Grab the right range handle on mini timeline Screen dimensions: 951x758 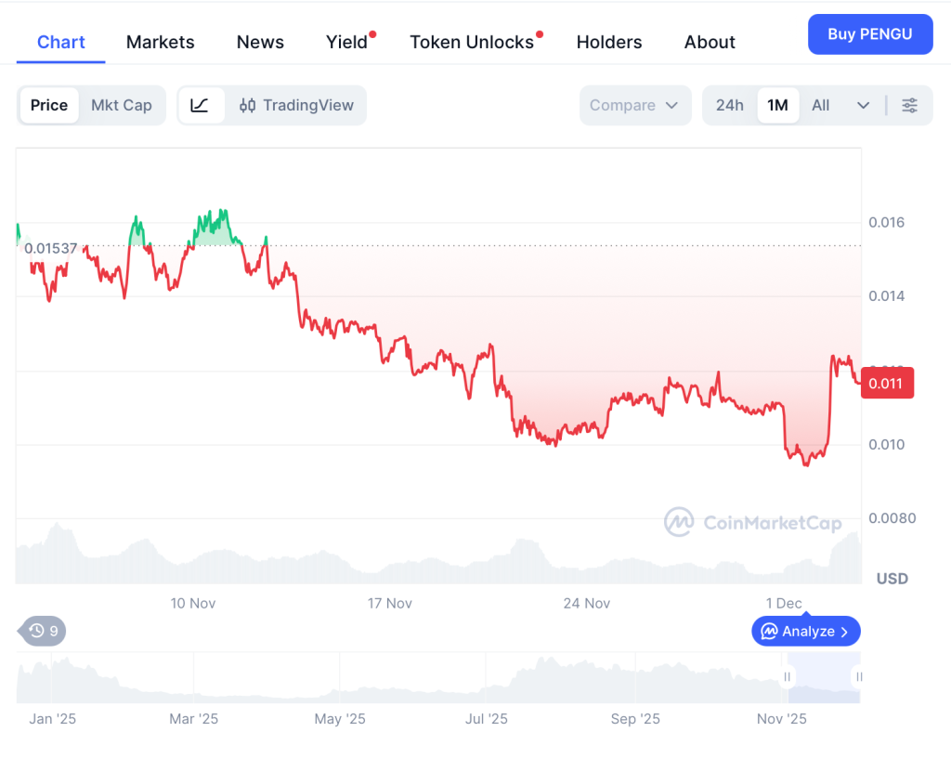[859, 677]
